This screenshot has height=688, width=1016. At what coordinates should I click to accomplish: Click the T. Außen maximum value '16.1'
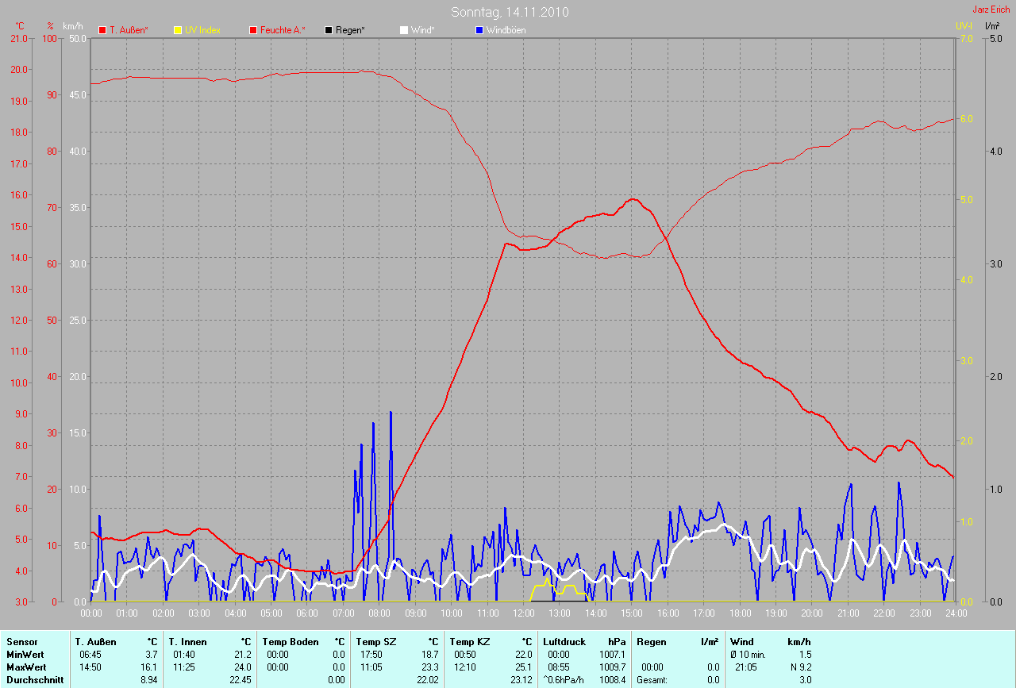click(149, 667)
